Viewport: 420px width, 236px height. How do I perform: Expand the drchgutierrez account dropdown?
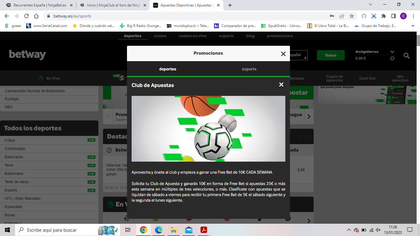pos(392,52)
